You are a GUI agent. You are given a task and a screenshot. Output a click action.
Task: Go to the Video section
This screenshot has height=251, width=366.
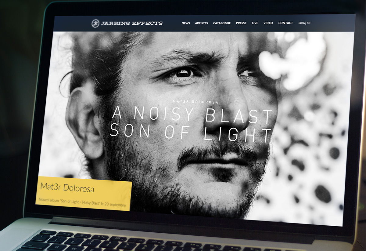(x=268, y=23)
